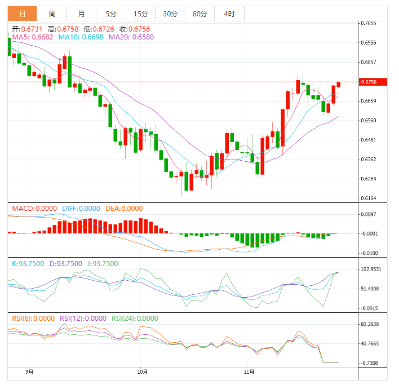Open the 30分 timeframe tab

coord(170,14)
